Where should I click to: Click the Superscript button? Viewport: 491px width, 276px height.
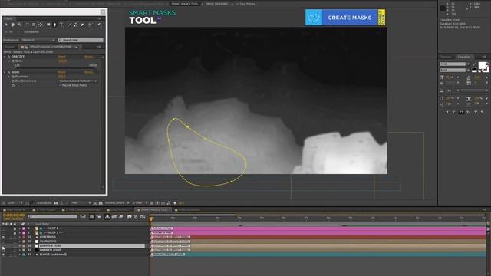[476, 112]
